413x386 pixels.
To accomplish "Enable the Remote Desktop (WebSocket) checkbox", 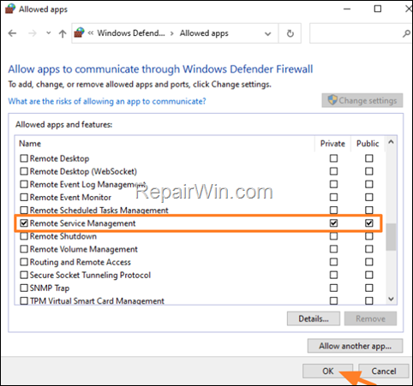I will (x=24, y=171).
